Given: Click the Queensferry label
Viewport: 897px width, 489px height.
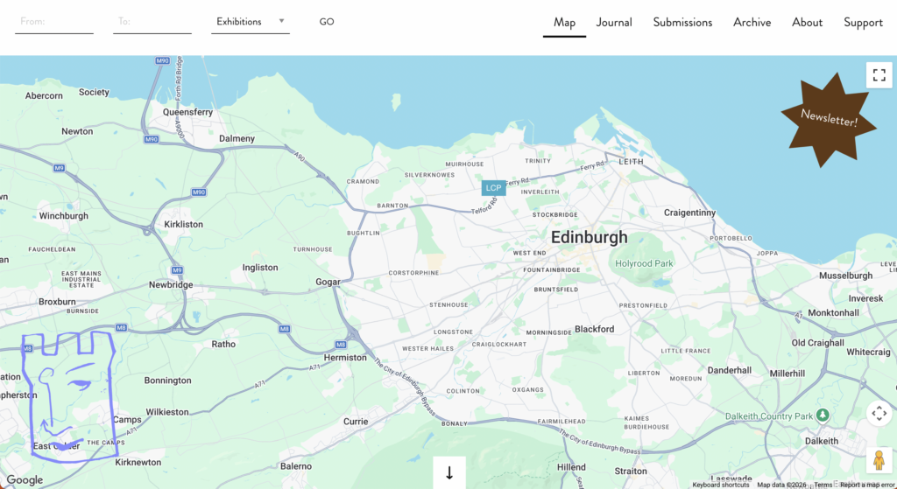Looking at the screenshot, I should tap(187, 112).
